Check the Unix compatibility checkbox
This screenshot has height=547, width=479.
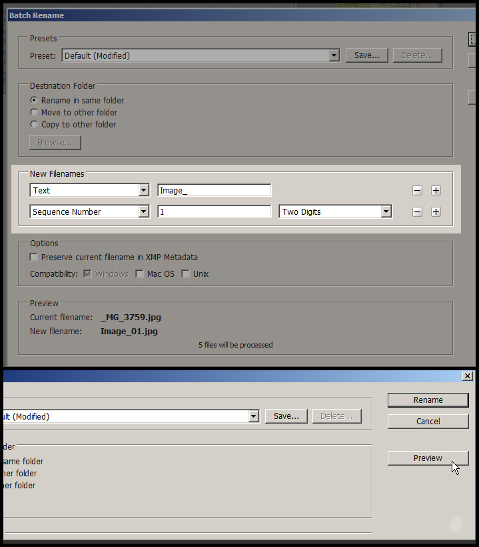tap(185, 274)
